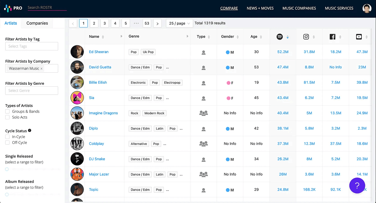Sort table by Type column
The width and height of the screenshot is (376, 203).
[x=209, y=37]
